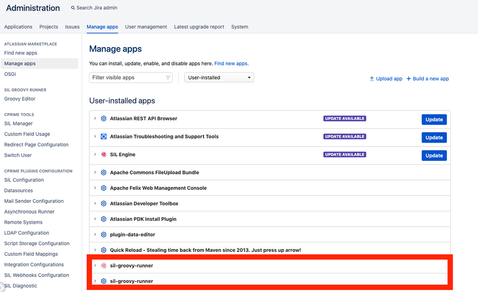Viewport: 478px width, 292px height.
Task: Click the Atlassian REST API Browser app icon
Action: click(x=104, y=118)
